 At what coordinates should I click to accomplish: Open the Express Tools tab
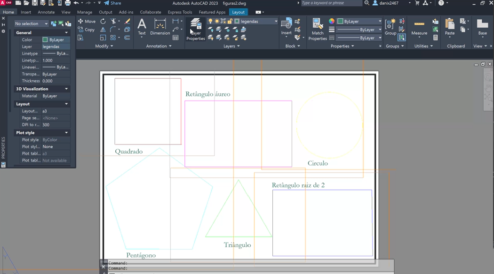(x=180, y=12)
